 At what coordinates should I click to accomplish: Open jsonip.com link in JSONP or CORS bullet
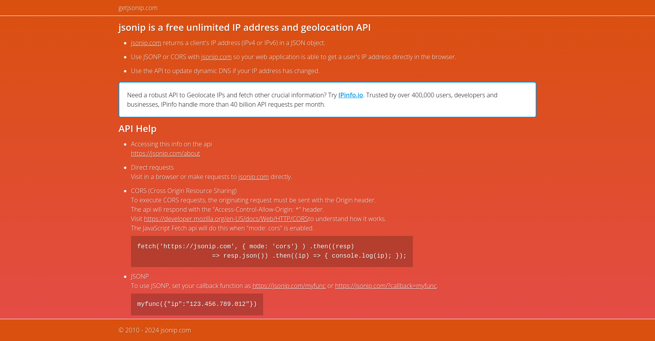coord(216,57)
